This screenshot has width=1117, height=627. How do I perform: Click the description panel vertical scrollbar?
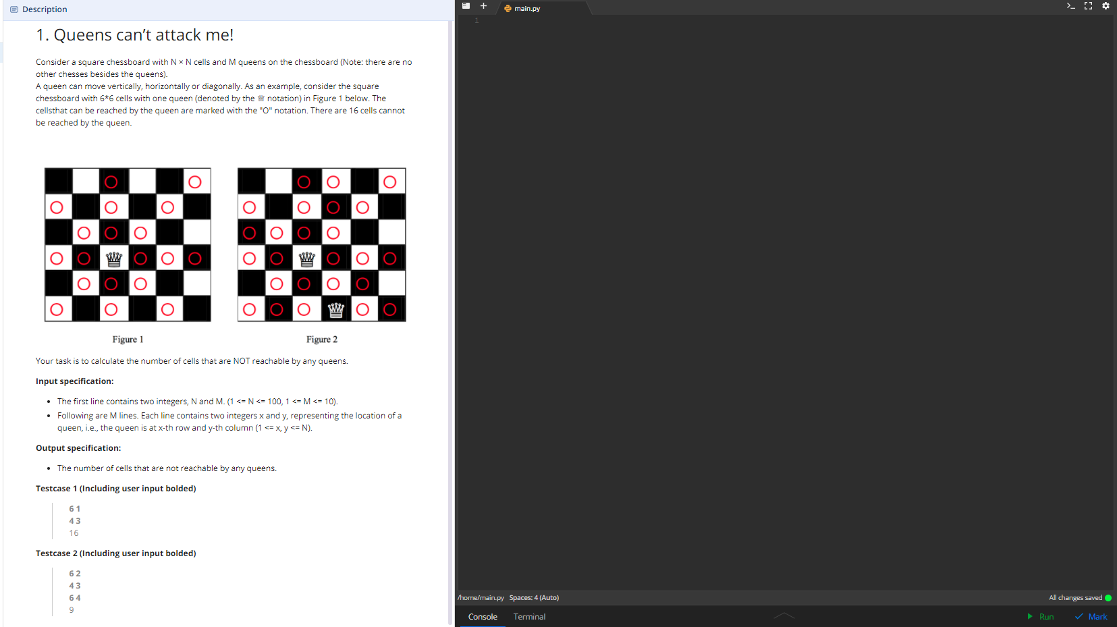coord(450,323)
